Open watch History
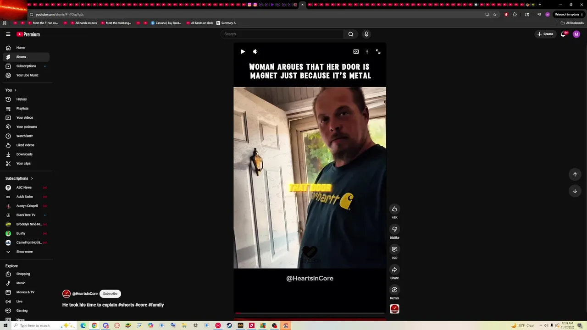Viewport: 587px width, 330px height. point(26,99)
